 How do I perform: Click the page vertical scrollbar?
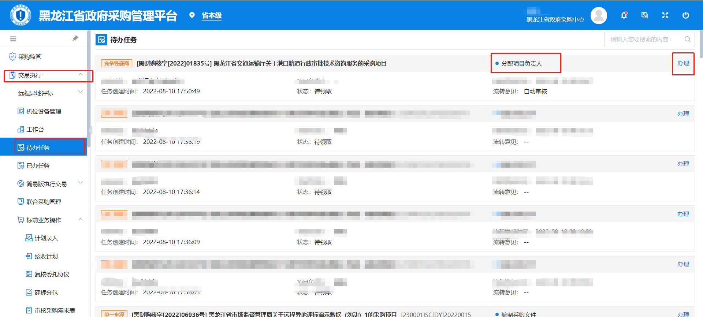click(x=701, y=44)
